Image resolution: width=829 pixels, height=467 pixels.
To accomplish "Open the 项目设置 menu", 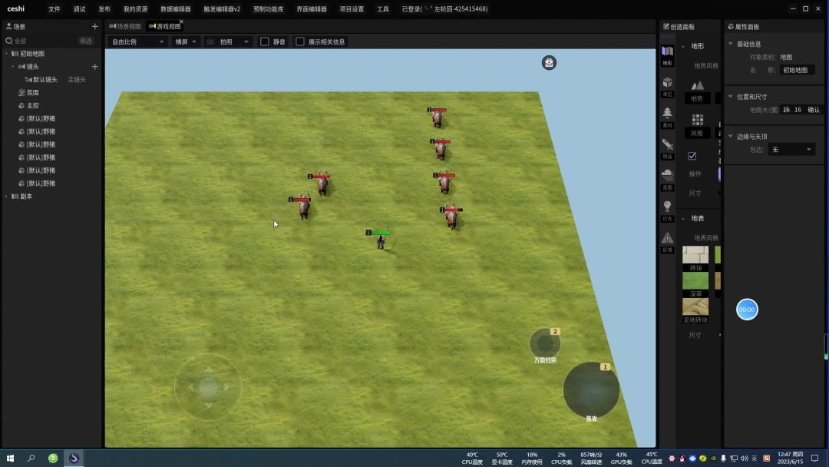I will click(x=352, y=9).
